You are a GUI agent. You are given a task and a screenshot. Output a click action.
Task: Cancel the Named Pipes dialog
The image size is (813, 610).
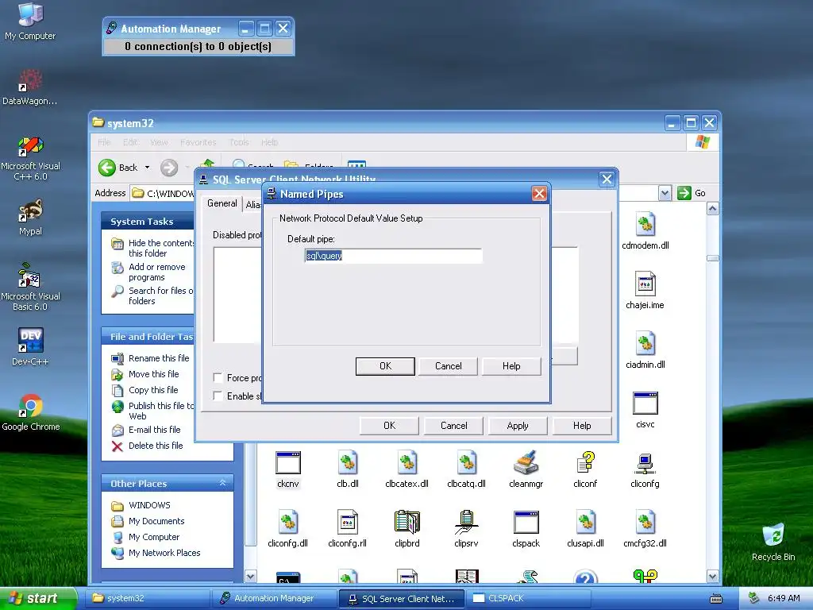pyautogui.click(x=449, y=366)
